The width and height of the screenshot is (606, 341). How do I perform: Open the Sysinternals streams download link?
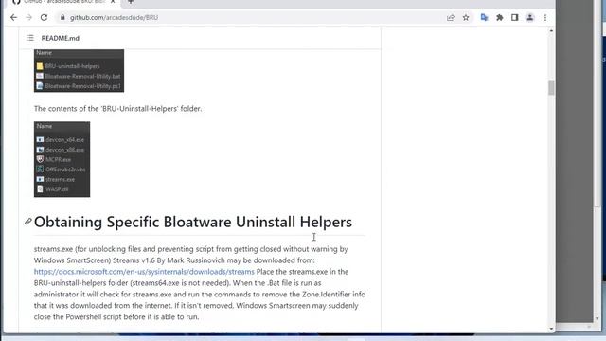[x=144, y=272]
